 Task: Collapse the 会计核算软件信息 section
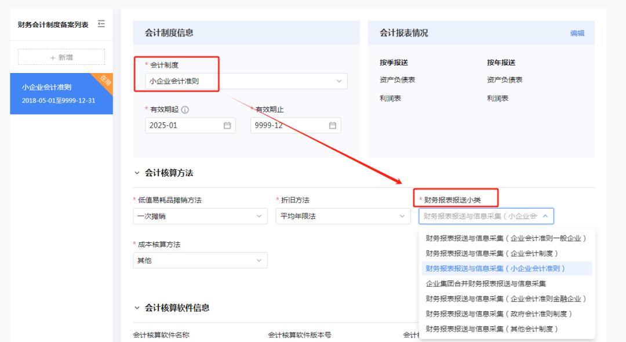(136, 307)
